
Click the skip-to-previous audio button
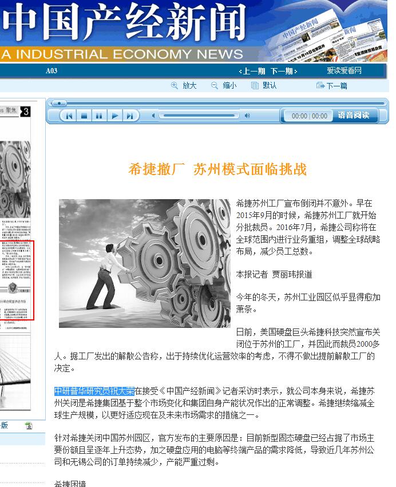(69, 116)
